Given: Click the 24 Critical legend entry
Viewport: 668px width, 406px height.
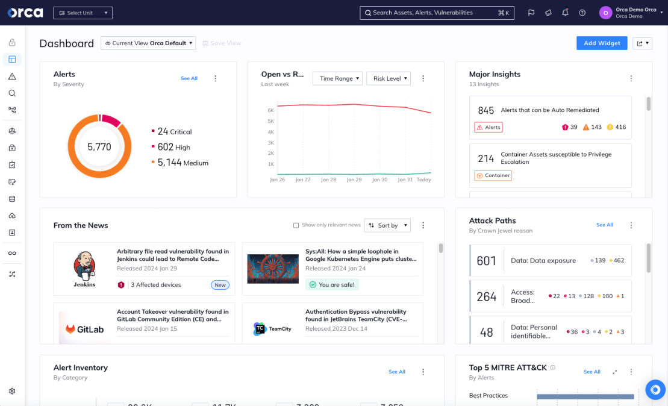Looking at the screenshot, I should click(172, 132).
